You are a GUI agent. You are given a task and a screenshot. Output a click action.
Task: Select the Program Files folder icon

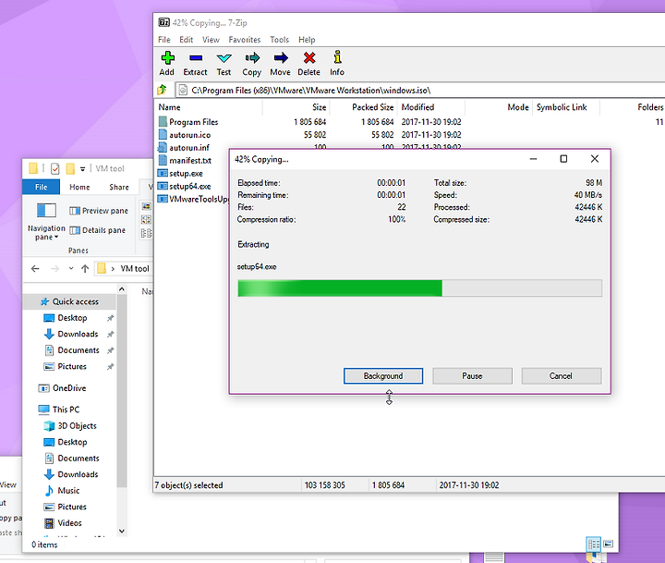pyautogui.click(x=163, y=121)
